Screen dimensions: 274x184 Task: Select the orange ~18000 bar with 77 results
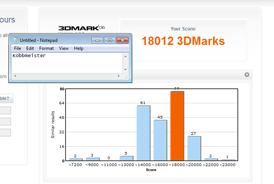pos(177,126)
